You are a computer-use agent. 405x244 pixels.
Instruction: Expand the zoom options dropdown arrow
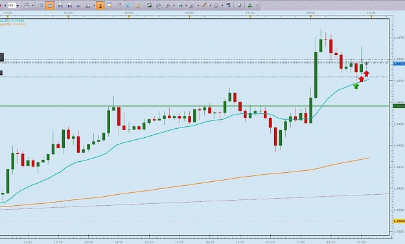pyautogui.click(x=94, y=5)
